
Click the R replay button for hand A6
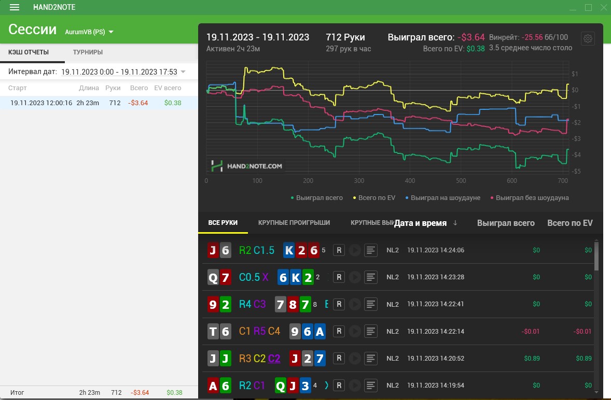pos(339,385)
